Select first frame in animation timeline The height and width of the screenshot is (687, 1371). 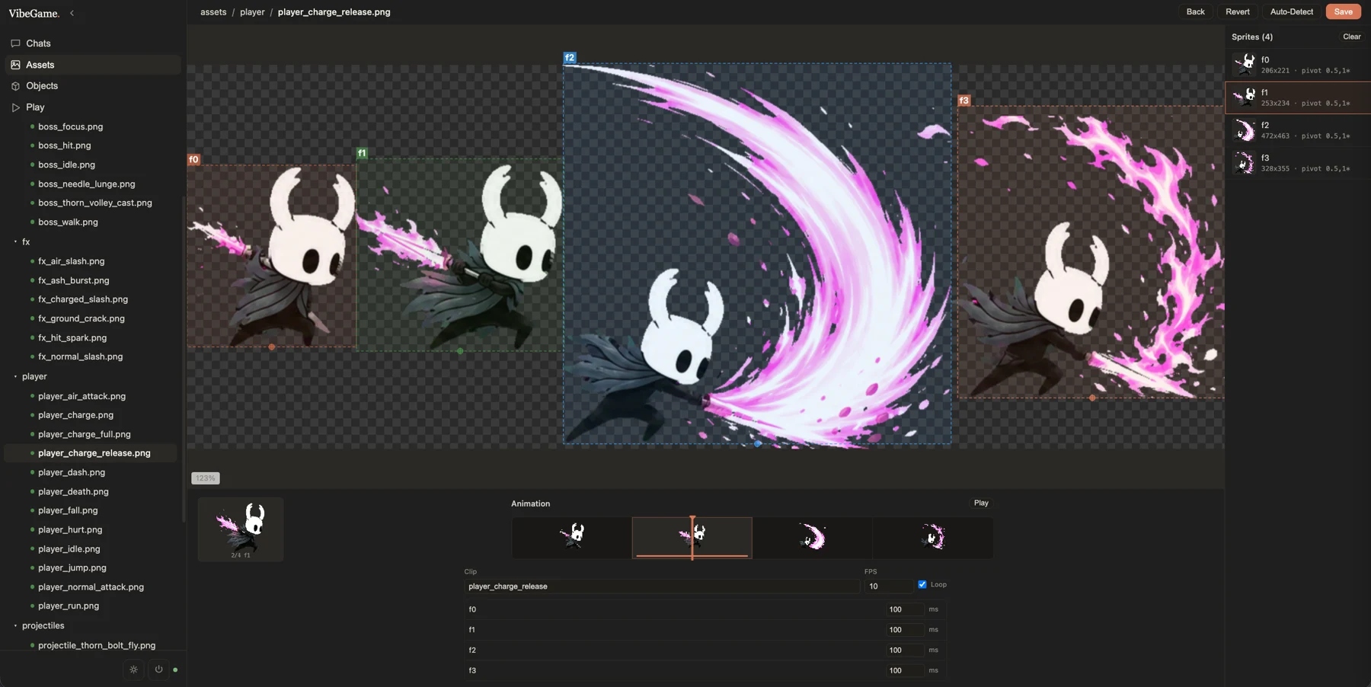571,538
